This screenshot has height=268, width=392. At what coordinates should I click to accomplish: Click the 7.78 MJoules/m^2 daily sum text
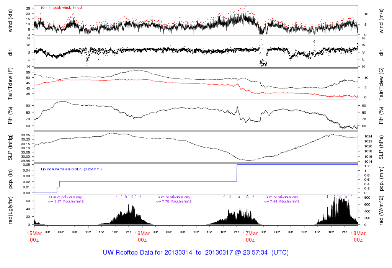pyautogui.click(x=174, y=201)
